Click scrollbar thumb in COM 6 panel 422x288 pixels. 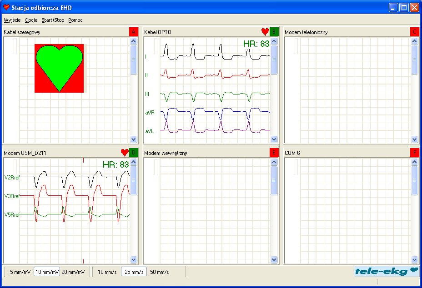pyautogui.click(x=414, y=180)
